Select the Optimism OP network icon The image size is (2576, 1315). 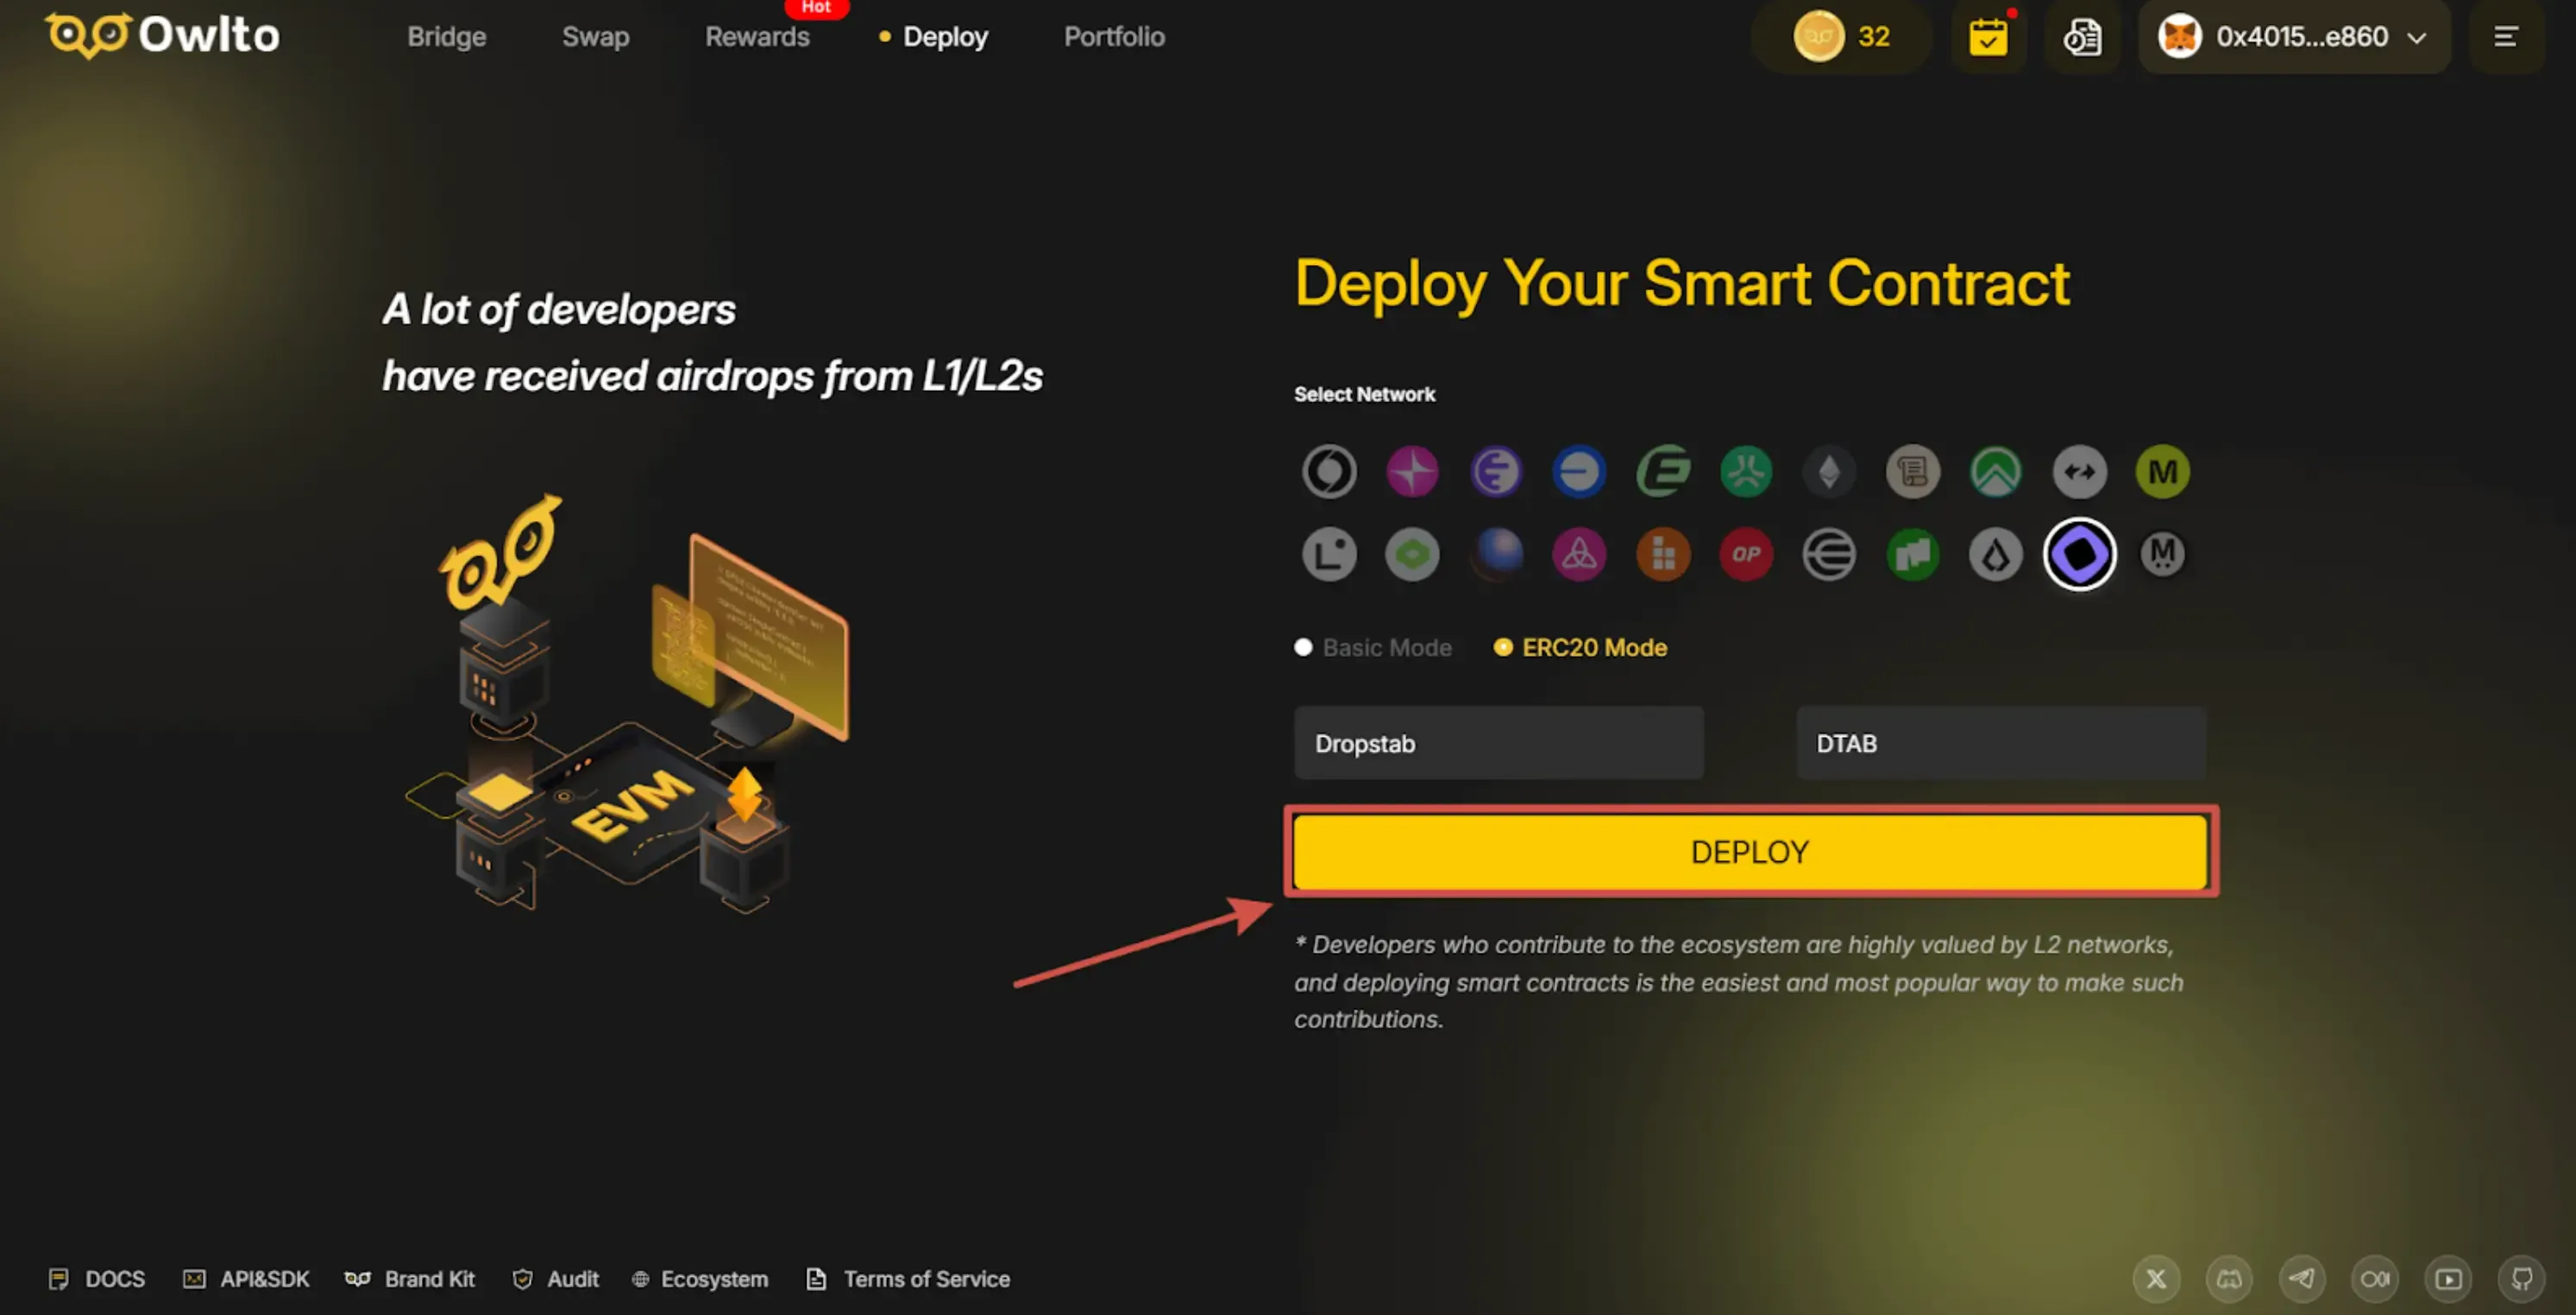1746,554
